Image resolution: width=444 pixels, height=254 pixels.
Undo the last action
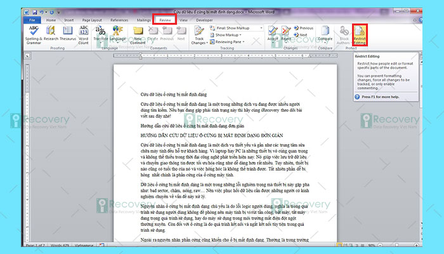pos(42,13)
